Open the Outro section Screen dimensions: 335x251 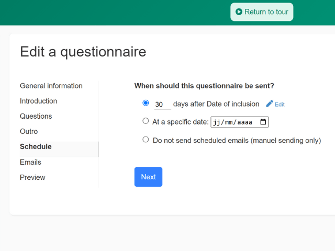point(29,131)
